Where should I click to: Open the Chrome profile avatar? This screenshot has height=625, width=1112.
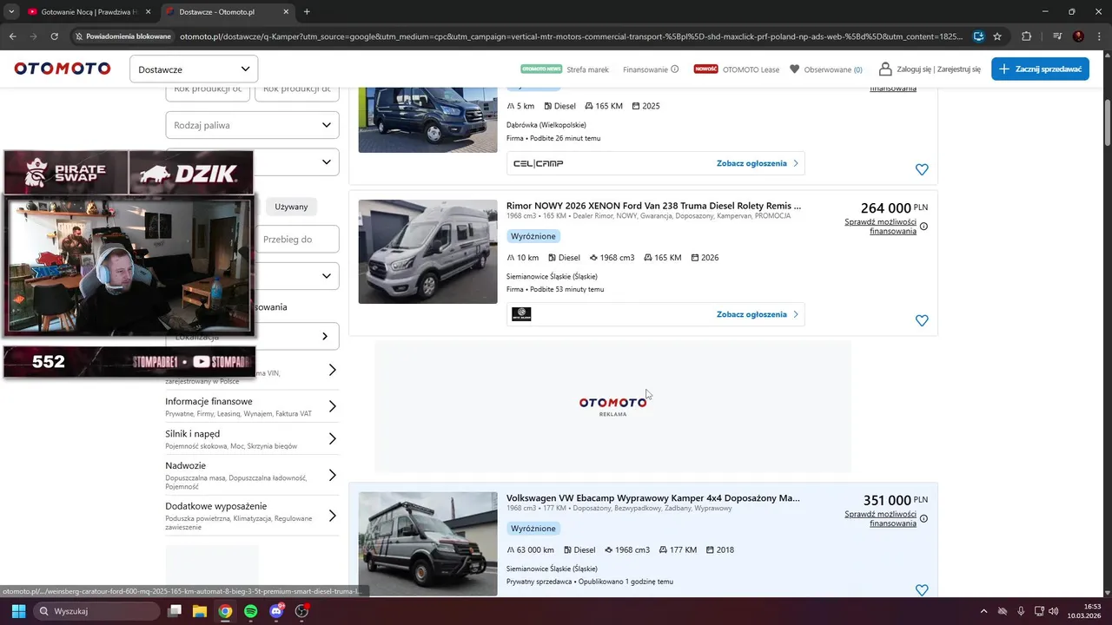1078,36
